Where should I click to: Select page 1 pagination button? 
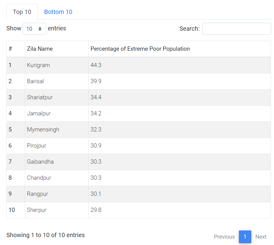pos(245,236)
